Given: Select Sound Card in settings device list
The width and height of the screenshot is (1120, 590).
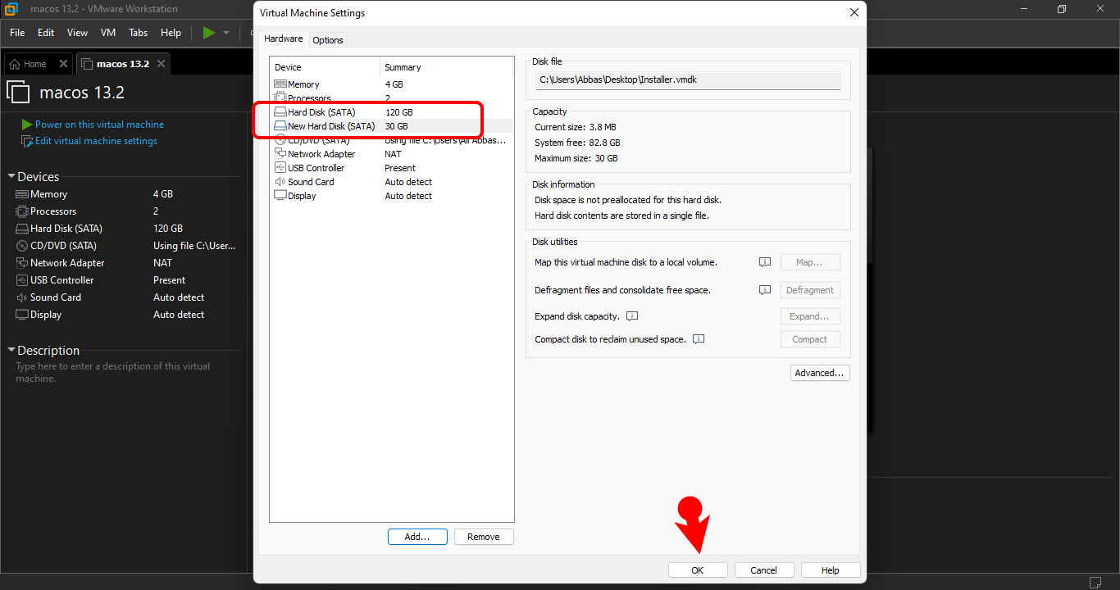Looking at the screenshot, I should [391, 182].
